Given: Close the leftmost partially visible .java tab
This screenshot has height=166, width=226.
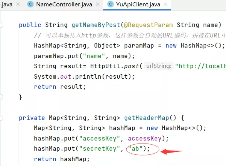Looking at the screenshot, I should [x=18, y=4].
